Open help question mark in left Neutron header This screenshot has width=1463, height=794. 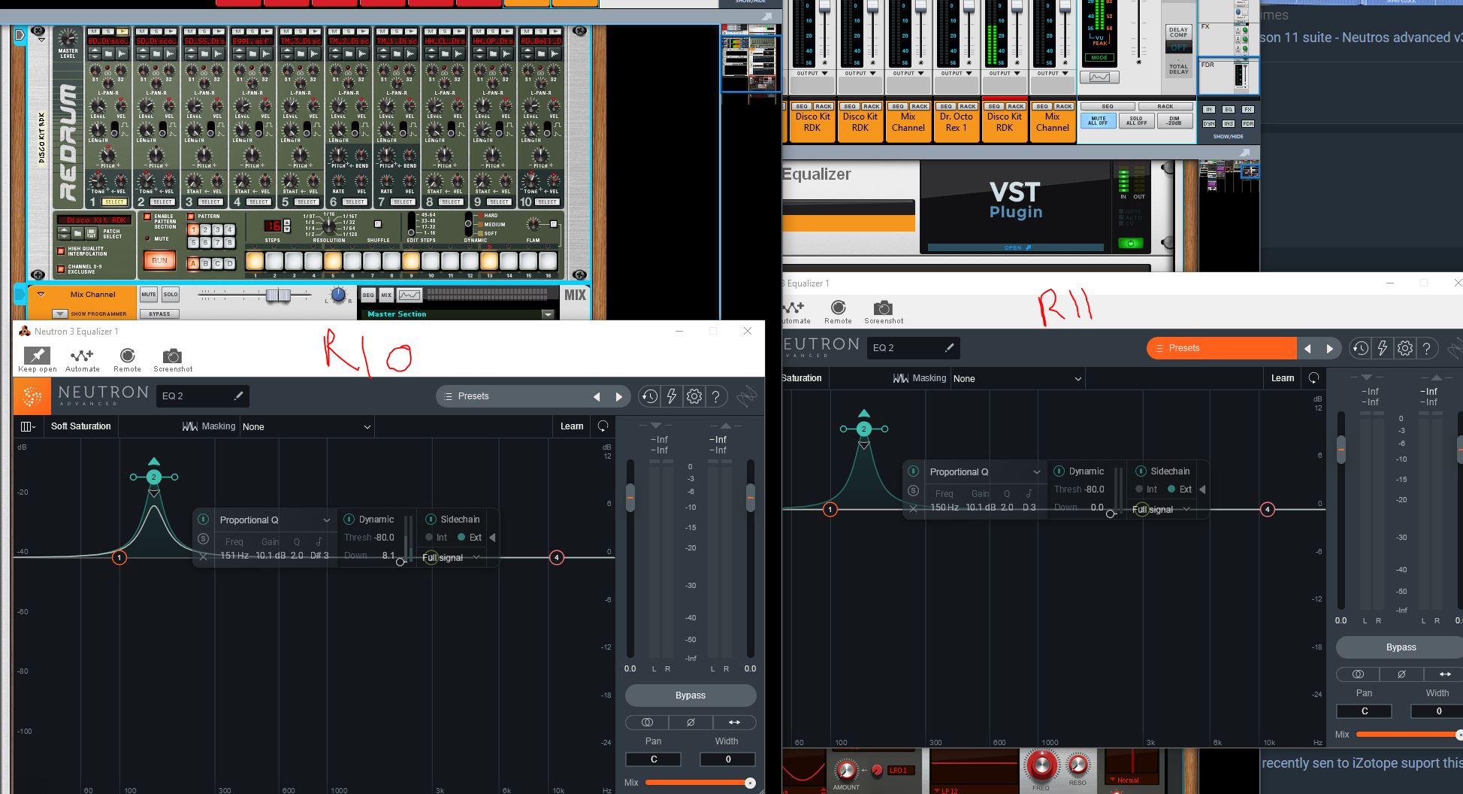tap(716, 396)
